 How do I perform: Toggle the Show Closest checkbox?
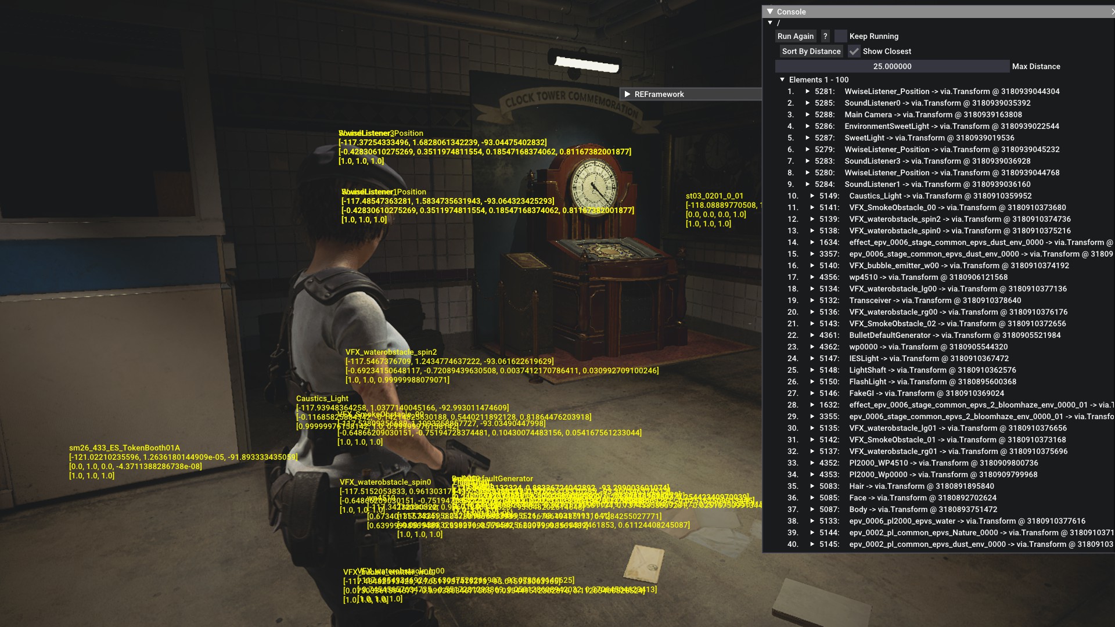pyautogui.click(x=854, y=51)
